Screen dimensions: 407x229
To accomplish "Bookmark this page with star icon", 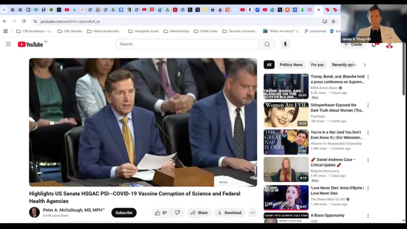I will [x=333, y=21].
